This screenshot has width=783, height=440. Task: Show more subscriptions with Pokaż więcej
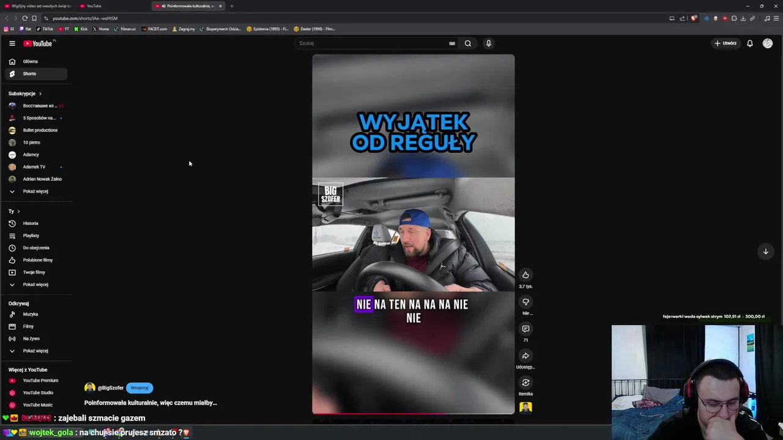click(36, 191)
